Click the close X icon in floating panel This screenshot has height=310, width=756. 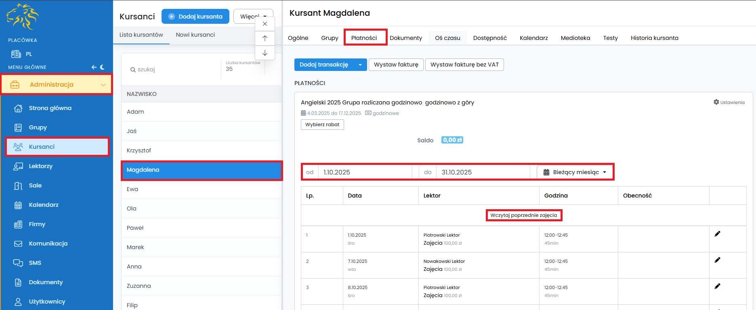265,24
